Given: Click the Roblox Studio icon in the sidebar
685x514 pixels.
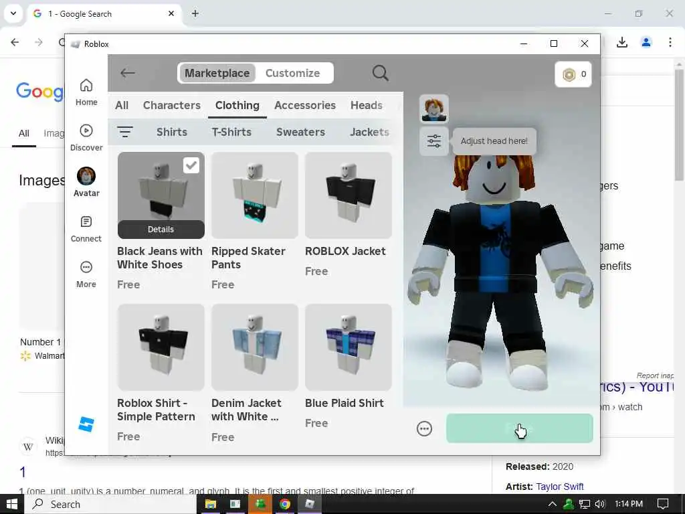Looking at the screenshot, I should pyautogui.click(x=86, y=424).
